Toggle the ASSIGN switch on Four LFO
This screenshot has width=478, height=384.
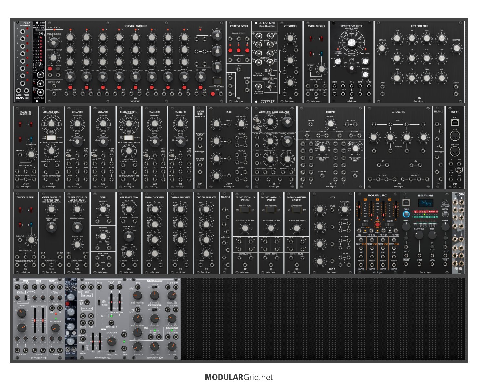[x=390, y=224]
